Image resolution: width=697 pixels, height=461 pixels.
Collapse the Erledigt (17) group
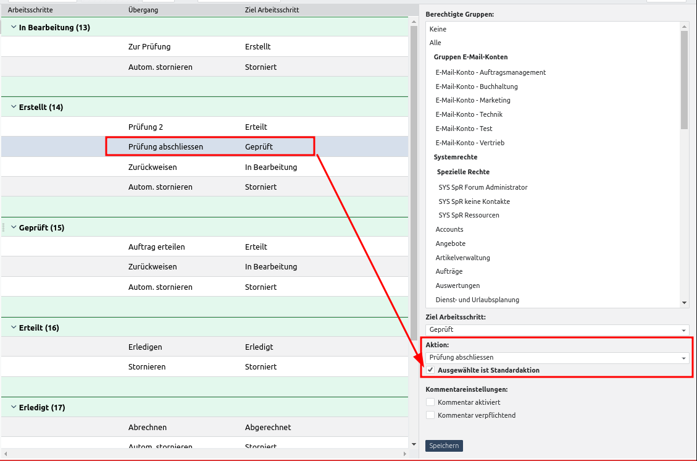click(14, 407)
